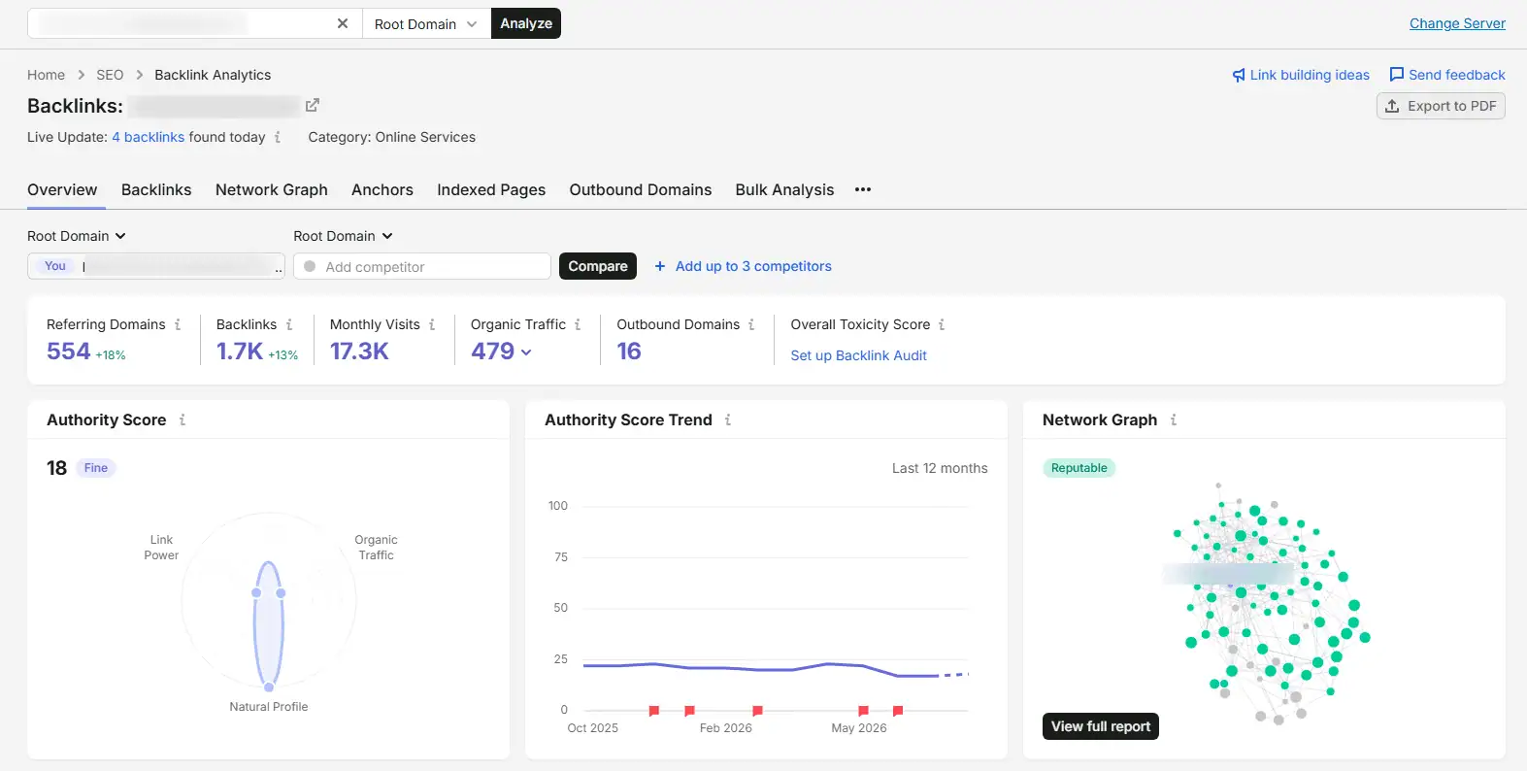Click the Outbound Domains value 16
Image resolution: width=1527 pixels, height=771 pixels.
[x=629, y=352]
